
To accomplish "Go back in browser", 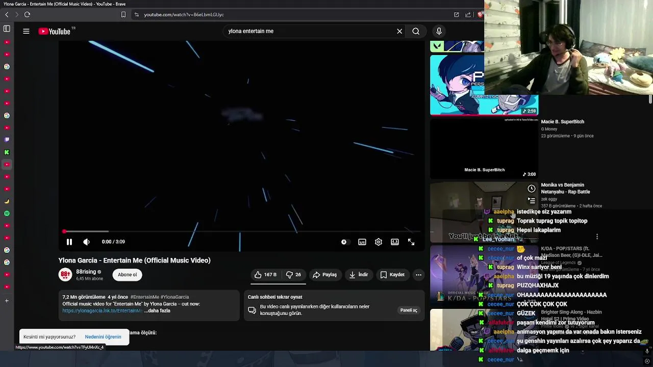I will click(7, 15).
